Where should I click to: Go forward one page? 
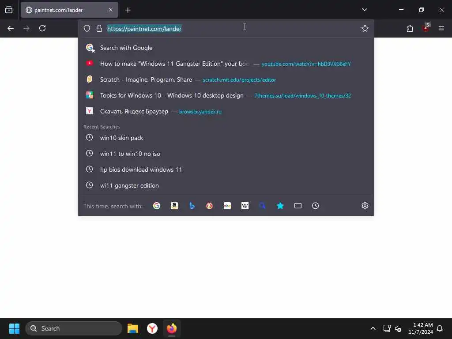pyautogui.click(x=26, y=28)
